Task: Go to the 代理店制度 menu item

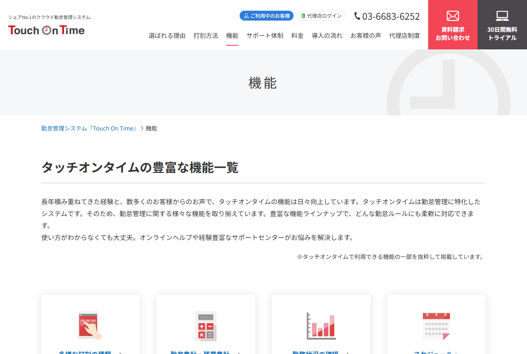Action: [404, 35]
